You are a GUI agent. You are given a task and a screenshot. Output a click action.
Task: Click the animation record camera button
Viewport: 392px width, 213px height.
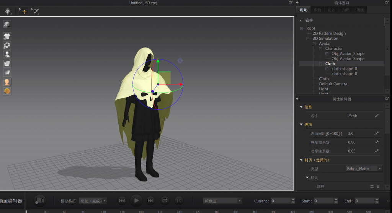coord(39,201)
